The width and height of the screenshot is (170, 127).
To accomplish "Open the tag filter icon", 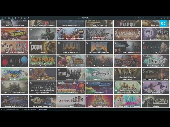I will 29,18.
